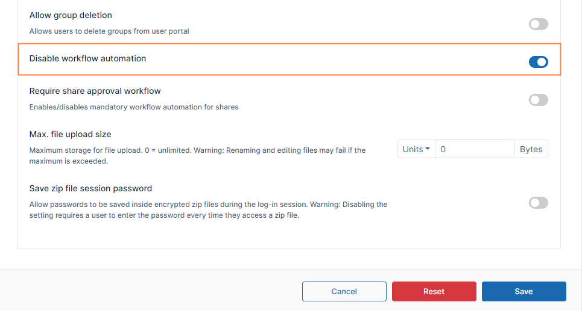Click the mandatory workflow automation description
Image resolution: width=582 pixels, height=311 pixels.
[134, 107]
